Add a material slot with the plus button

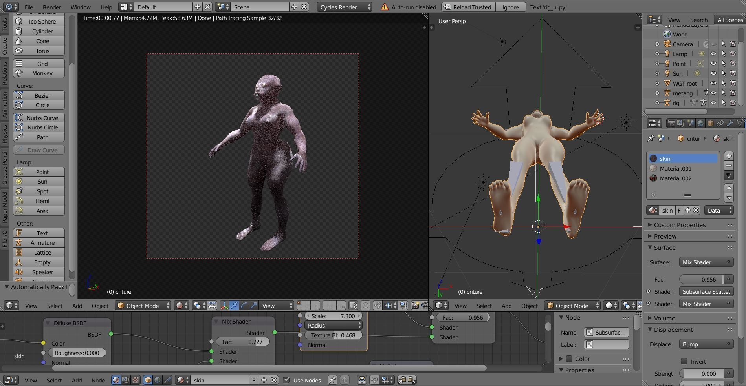click(729, 156)
